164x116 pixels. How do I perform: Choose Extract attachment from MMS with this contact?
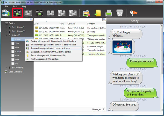[x=54, y=52]
